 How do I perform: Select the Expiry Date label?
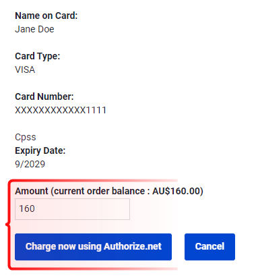40,150
